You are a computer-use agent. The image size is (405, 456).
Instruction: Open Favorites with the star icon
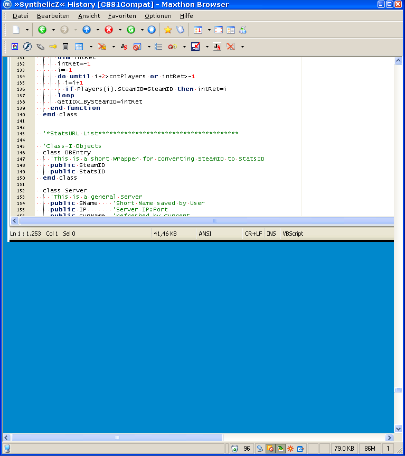point(168,30)
